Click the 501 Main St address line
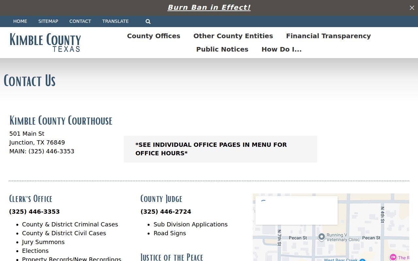The width and height of the screenshot is (418, 261). click(x=27, y=134)
